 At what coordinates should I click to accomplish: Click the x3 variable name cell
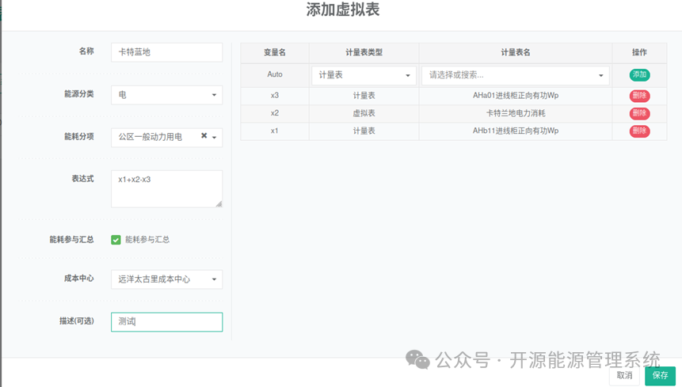coord(274,96)
